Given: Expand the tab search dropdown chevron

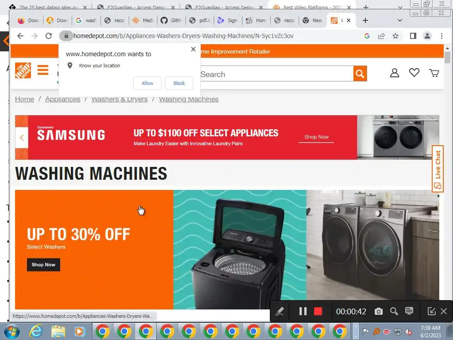Looking at the screenshot, I should [400, 20].
